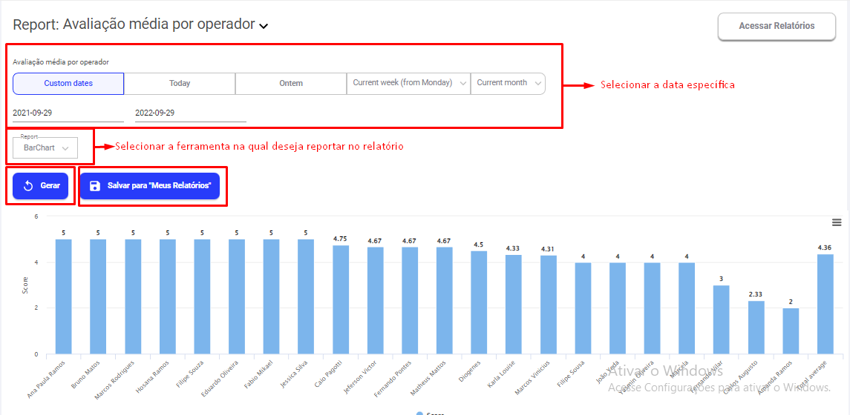This screenshot has height=415, width=850.
Task: Open the Current week (from Monday) dropdown
Action: point(409,84)
